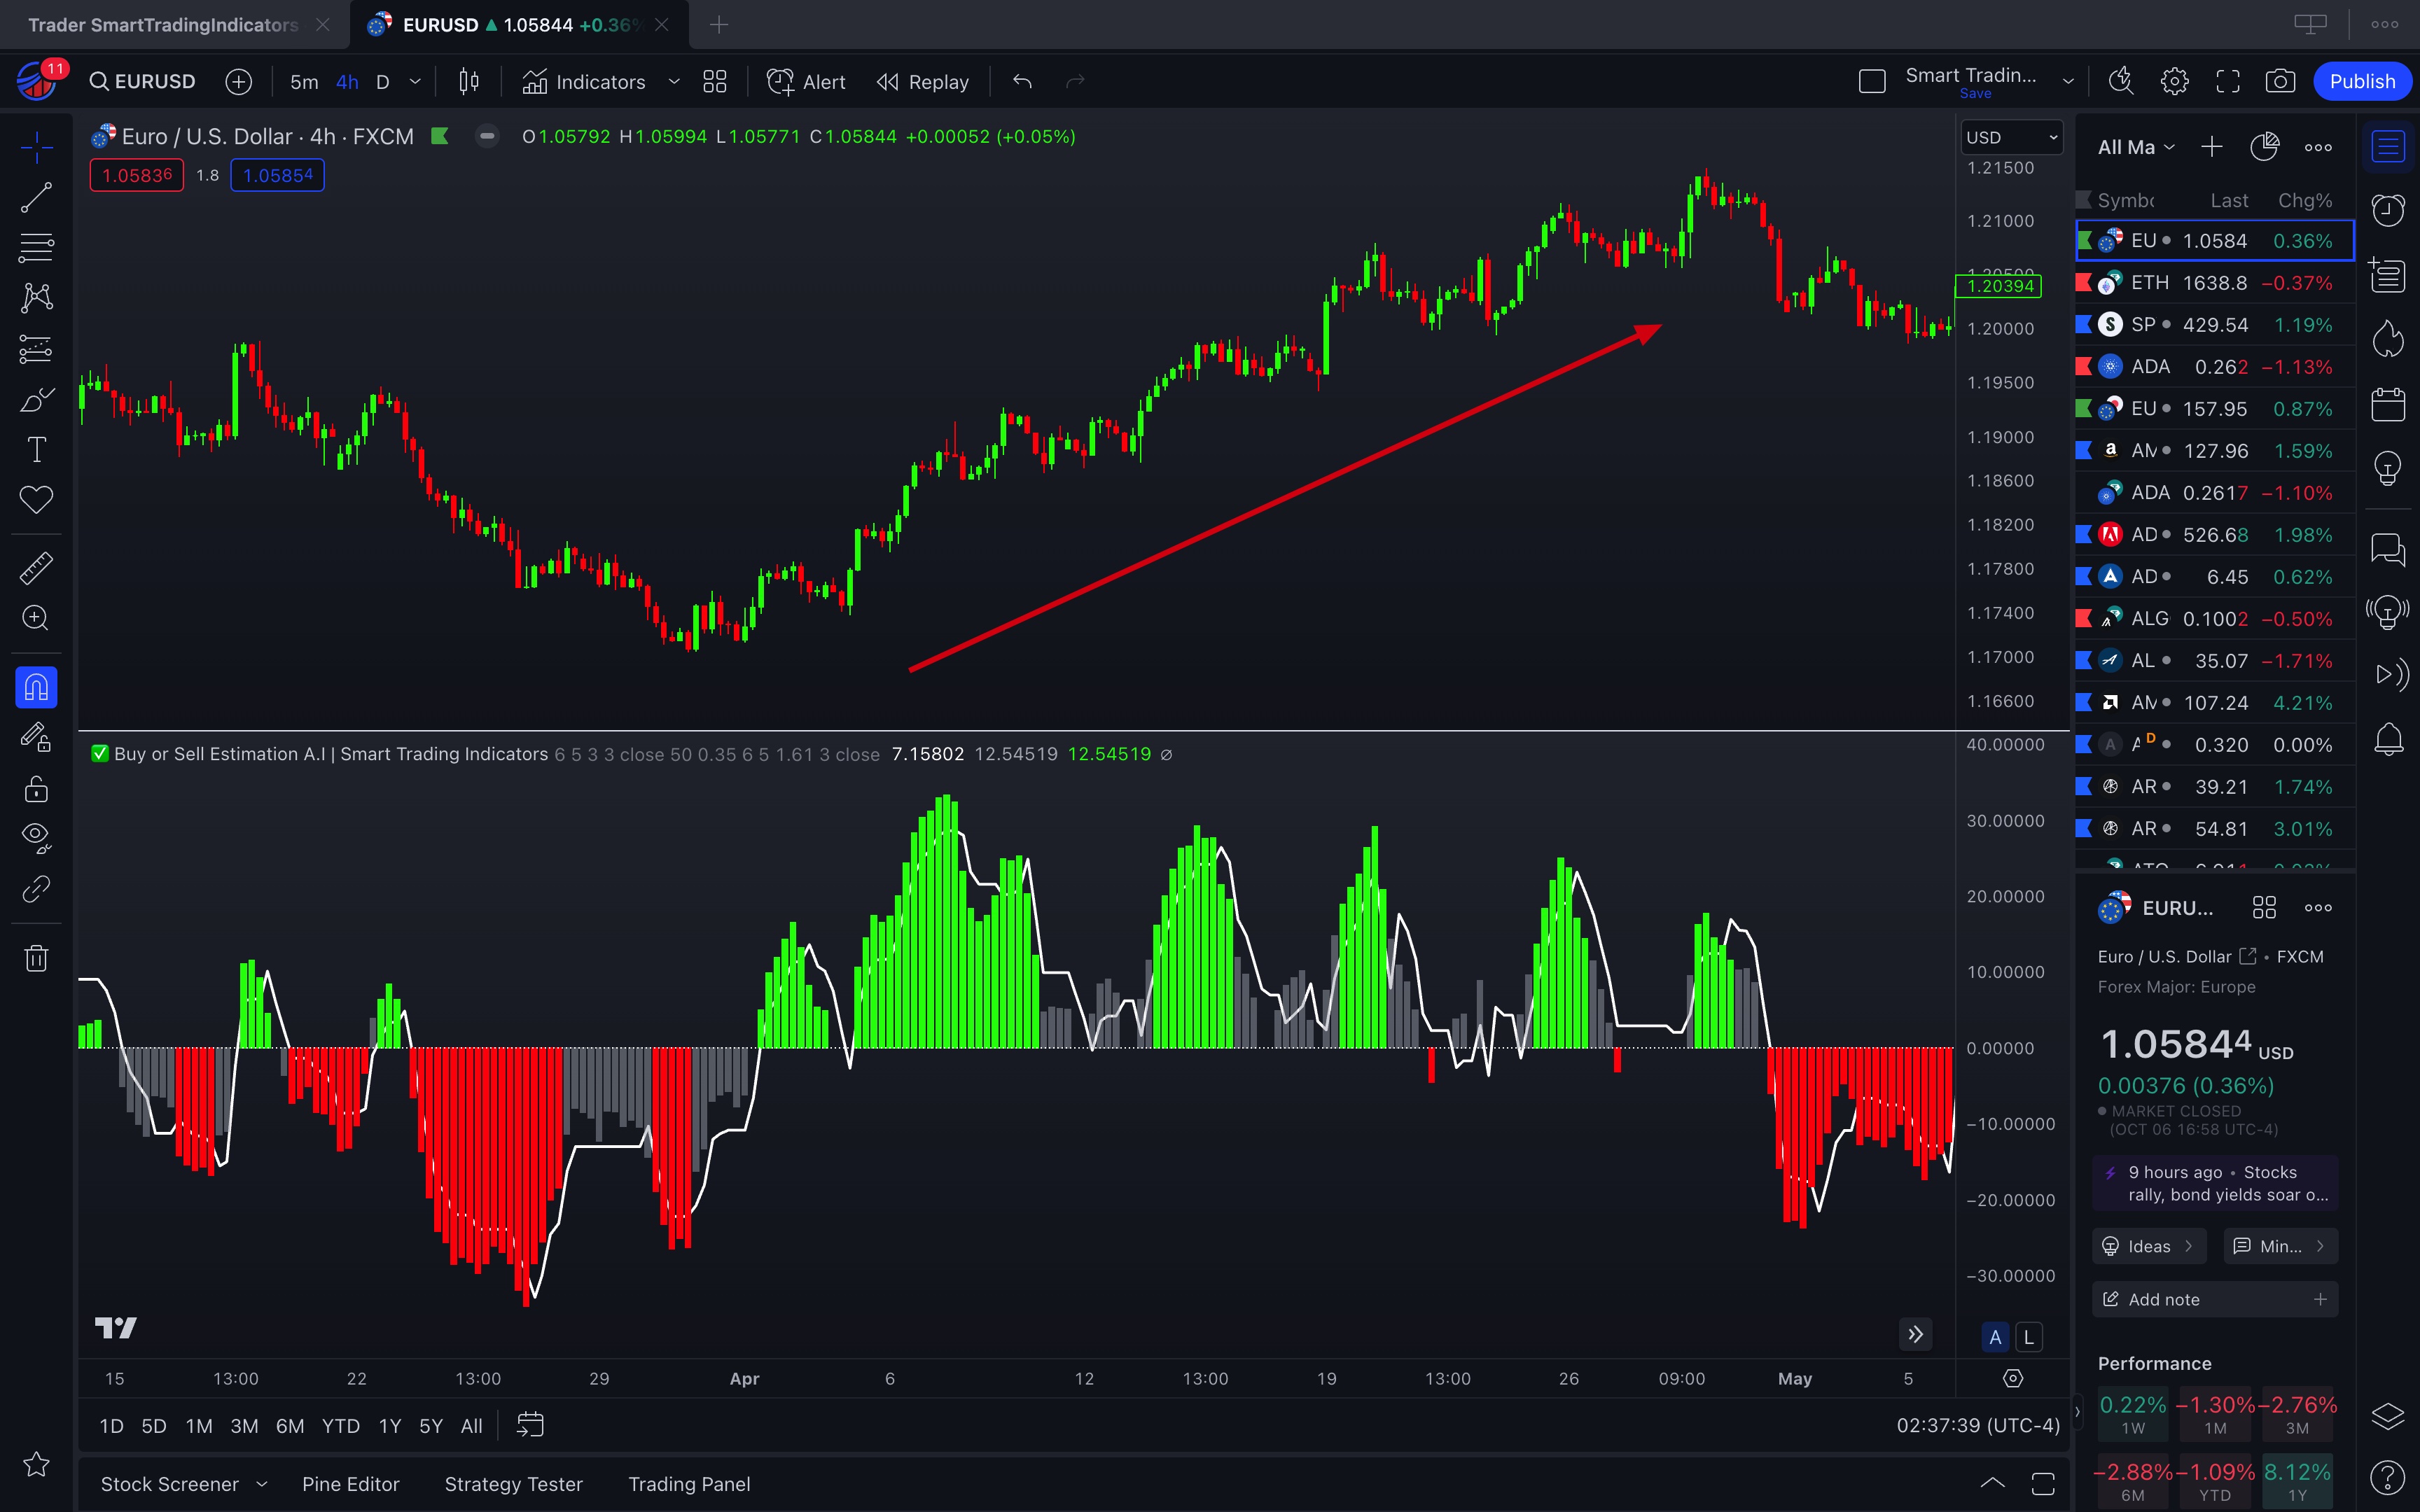Toggle magnet mode in drawing toolbar
Image resolution: width=2420 pixels, height=1512 pixels.
[36, 688]
